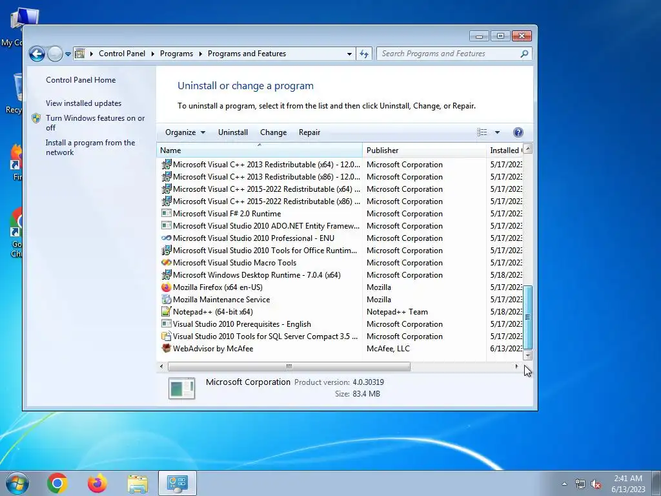Launch Google Chrome from the taskbar
This screenshot has width=661, height=496.
57,483
